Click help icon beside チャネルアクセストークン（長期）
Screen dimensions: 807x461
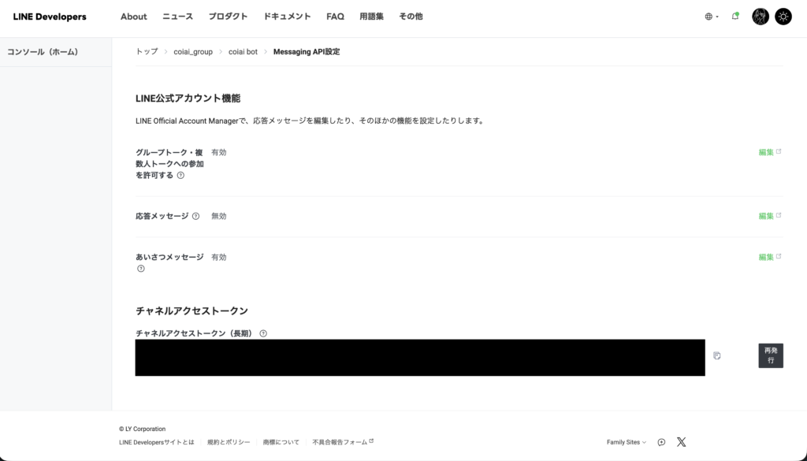click(263, 333)
